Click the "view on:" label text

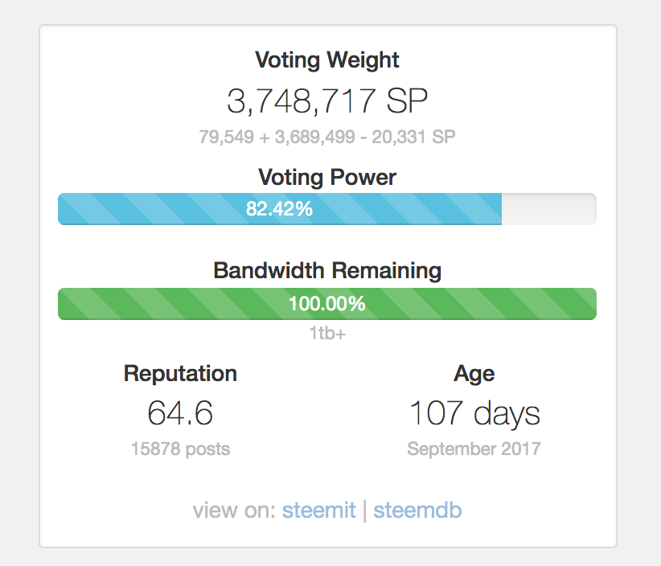[x=234, y=510]
